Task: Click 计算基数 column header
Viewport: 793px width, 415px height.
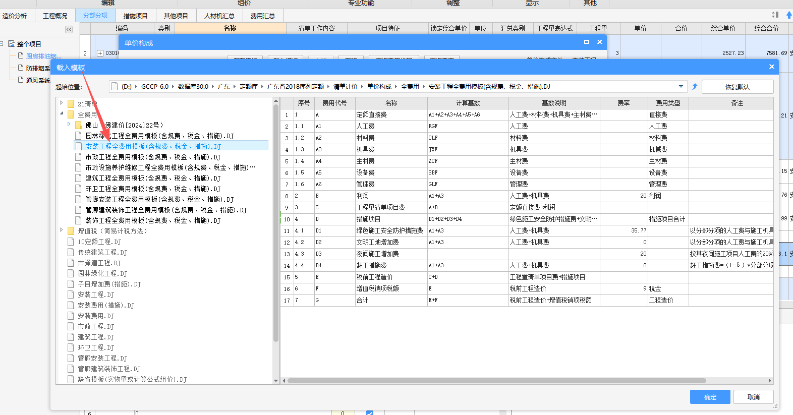Action: click(468, 103)
